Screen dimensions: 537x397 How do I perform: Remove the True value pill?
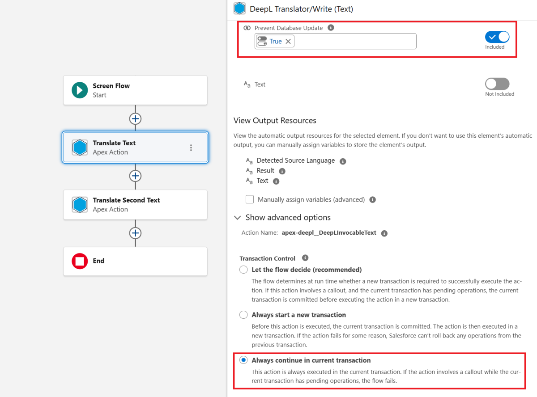[288, 42]
